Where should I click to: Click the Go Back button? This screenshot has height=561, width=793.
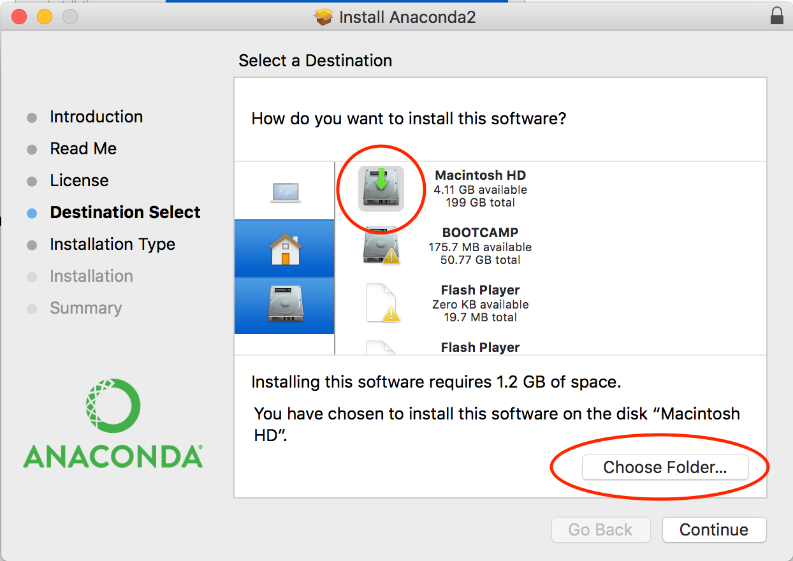pyautogui.click(x=600, y=530)
